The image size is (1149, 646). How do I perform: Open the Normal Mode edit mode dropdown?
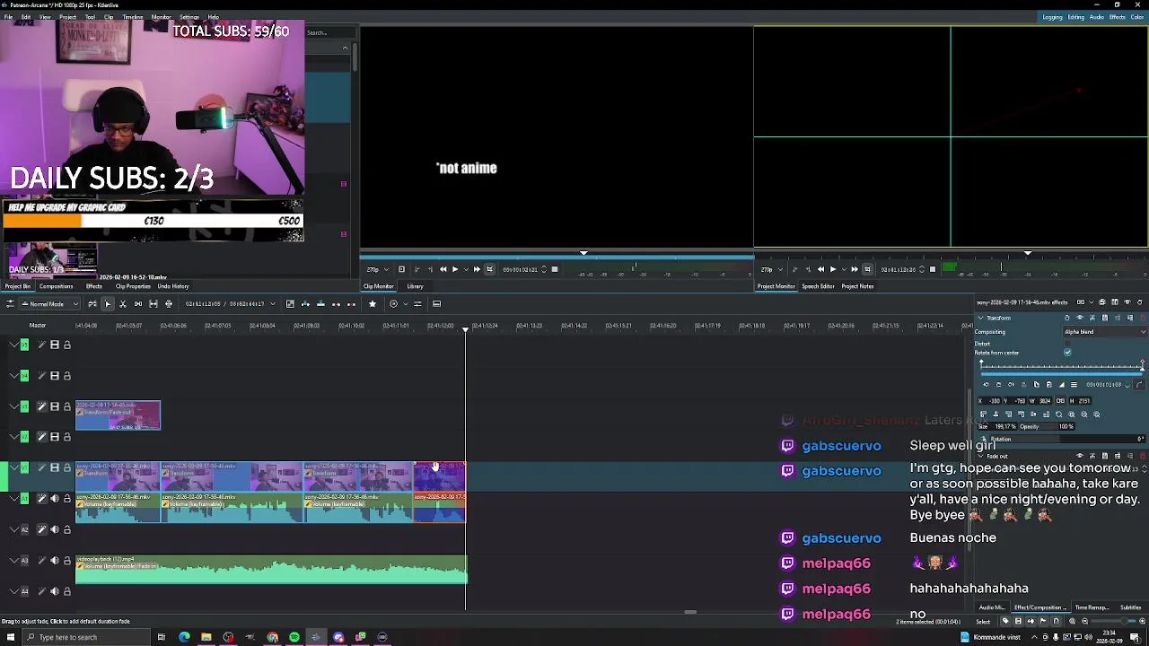(x=48, y=303)
